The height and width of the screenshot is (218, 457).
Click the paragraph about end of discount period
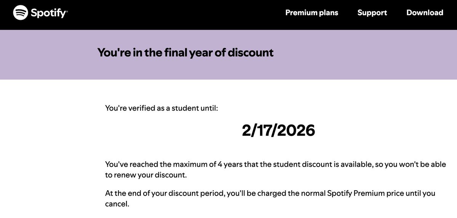[270, 199]
